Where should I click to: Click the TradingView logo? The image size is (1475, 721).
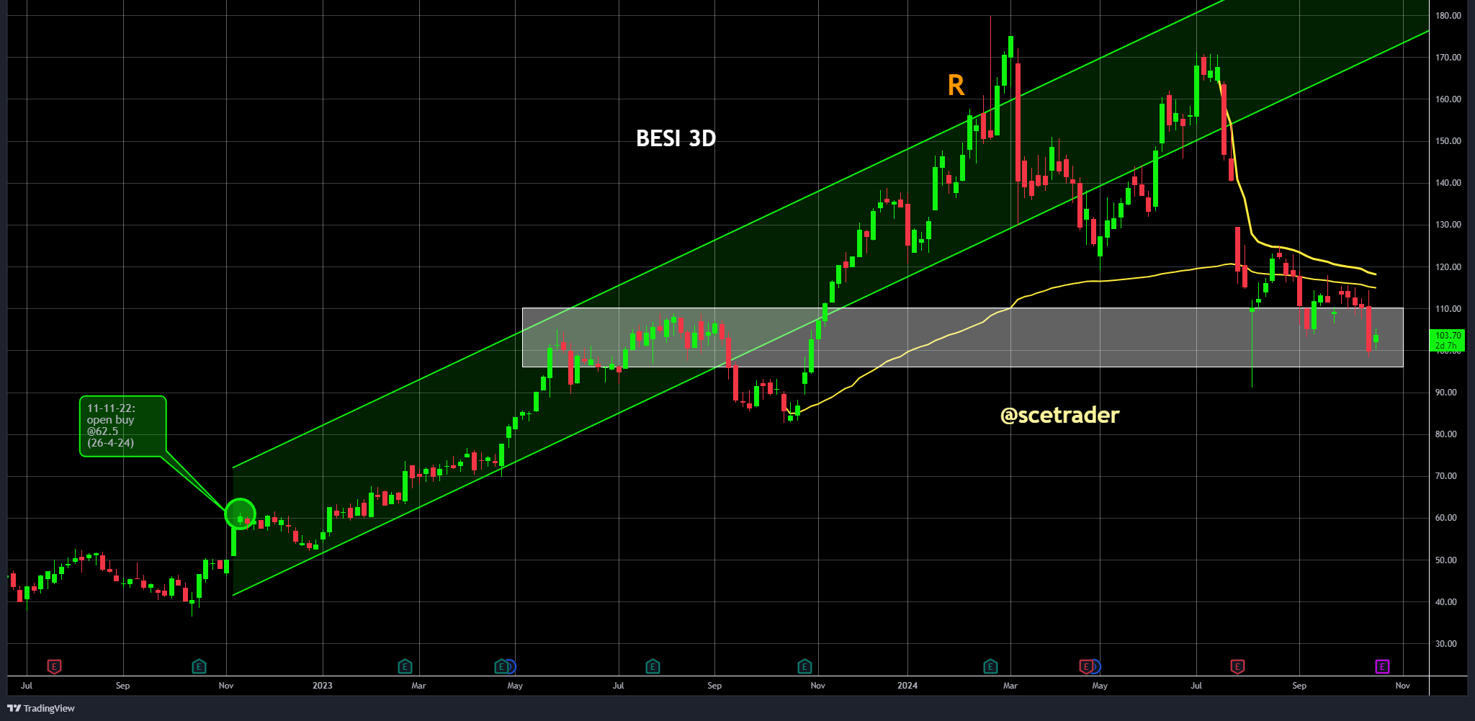[41, 708]
